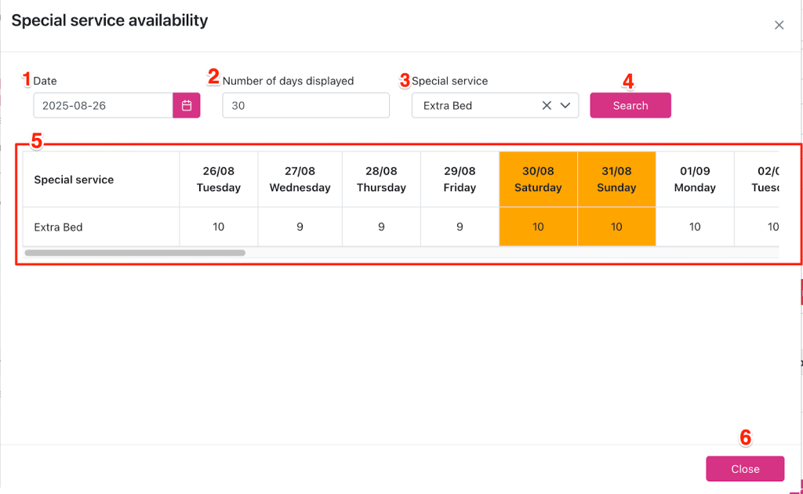Screen dimensions: 803x494
Task: Open the calendar date picker icon
Action: 187,106
